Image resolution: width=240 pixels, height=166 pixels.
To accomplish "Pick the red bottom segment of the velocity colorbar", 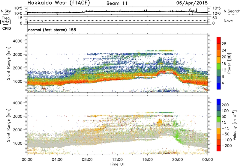I will pyautogui.click(x=219, y=148).
